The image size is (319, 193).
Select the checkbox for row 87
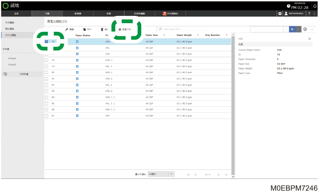[46, 116]
